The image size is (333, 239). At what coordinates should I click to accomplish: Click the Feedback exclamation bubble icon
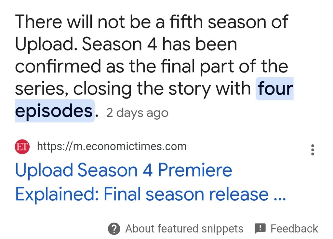[x=260, y=229]
